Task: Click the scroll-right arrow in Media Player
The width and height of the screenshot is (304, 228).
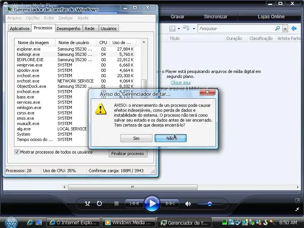Action: 298,187
